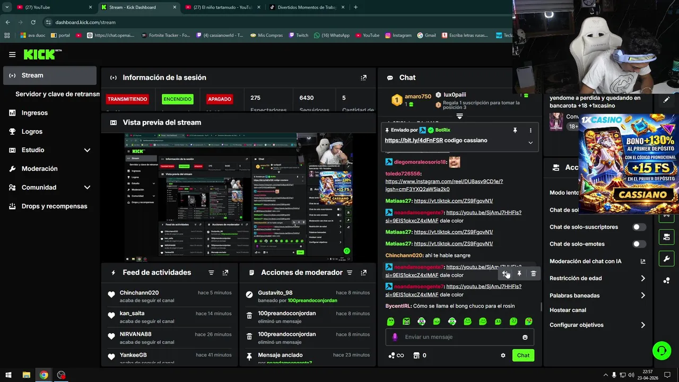Click the chat scrollbar handle
The image size is (679, 382).
541,307
